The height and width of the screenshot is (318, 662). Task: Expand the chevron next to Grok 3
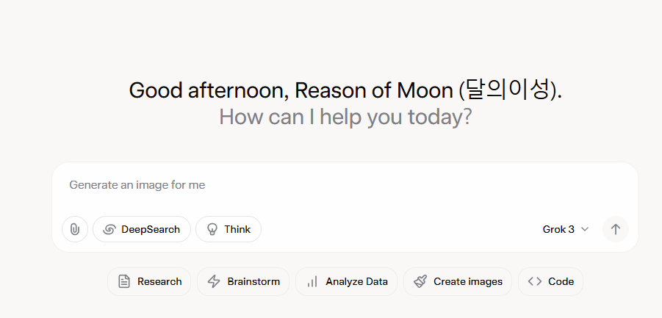coord(585,229)
